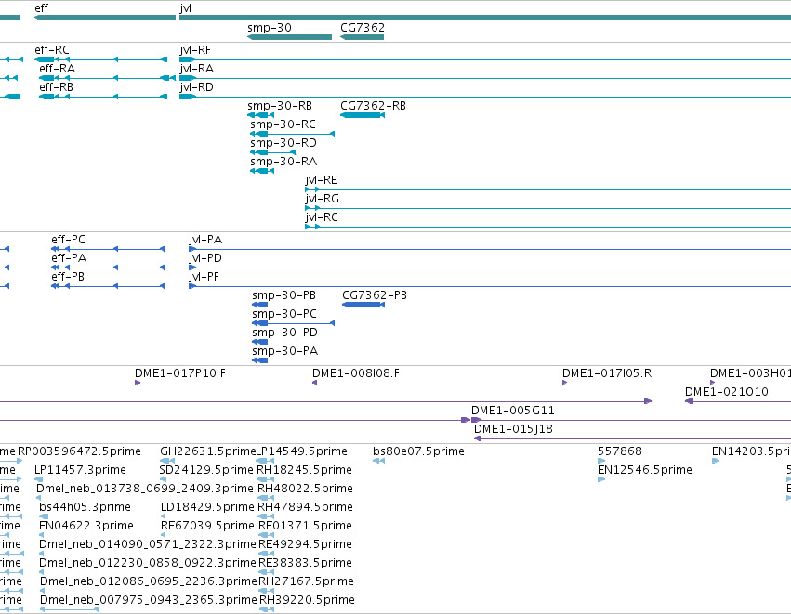Click EST SD24129.5prime
Viewport: 791px width, 614px height.
(163, 479)
